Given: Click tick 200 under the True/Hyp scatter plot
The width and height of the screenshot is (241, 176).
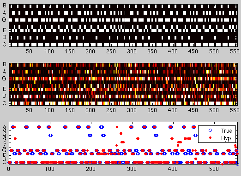Looking at the screenshot, I should click(90, 169).
